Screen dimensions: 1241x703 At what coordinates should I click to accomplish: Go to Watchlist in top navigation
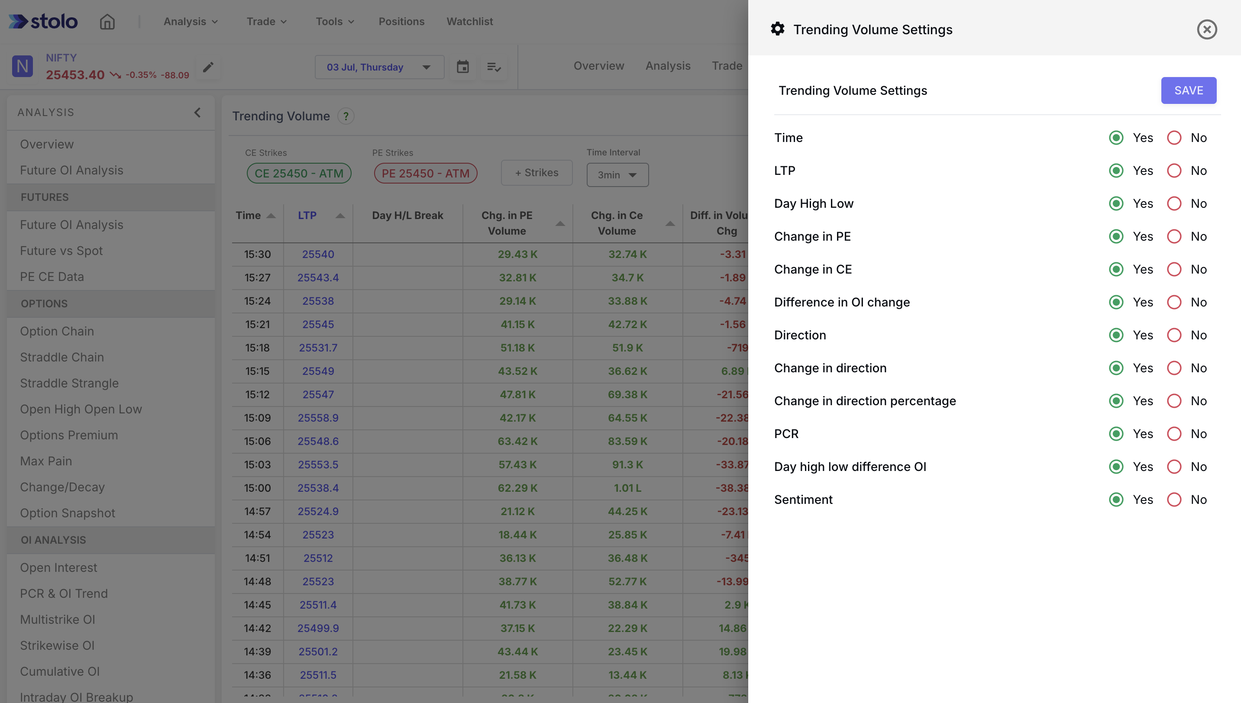(x=469, y=22)
